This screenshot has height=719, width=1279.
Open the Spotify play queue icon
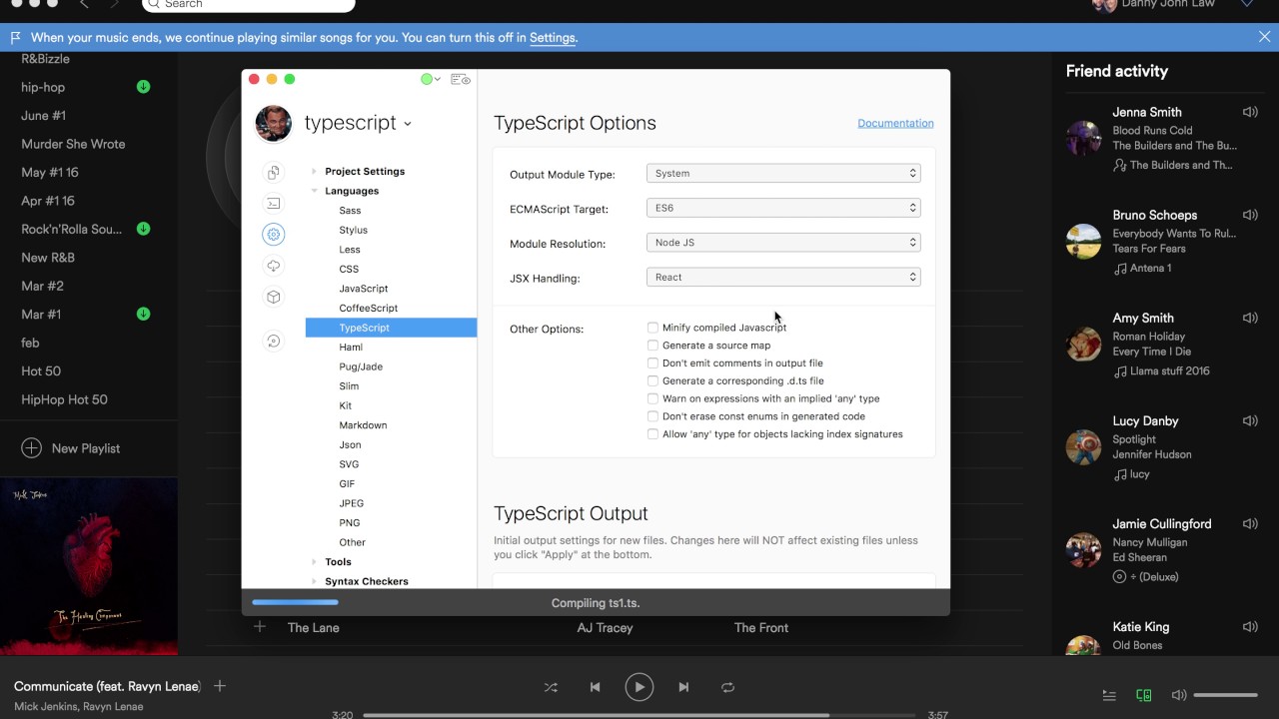1109,695
